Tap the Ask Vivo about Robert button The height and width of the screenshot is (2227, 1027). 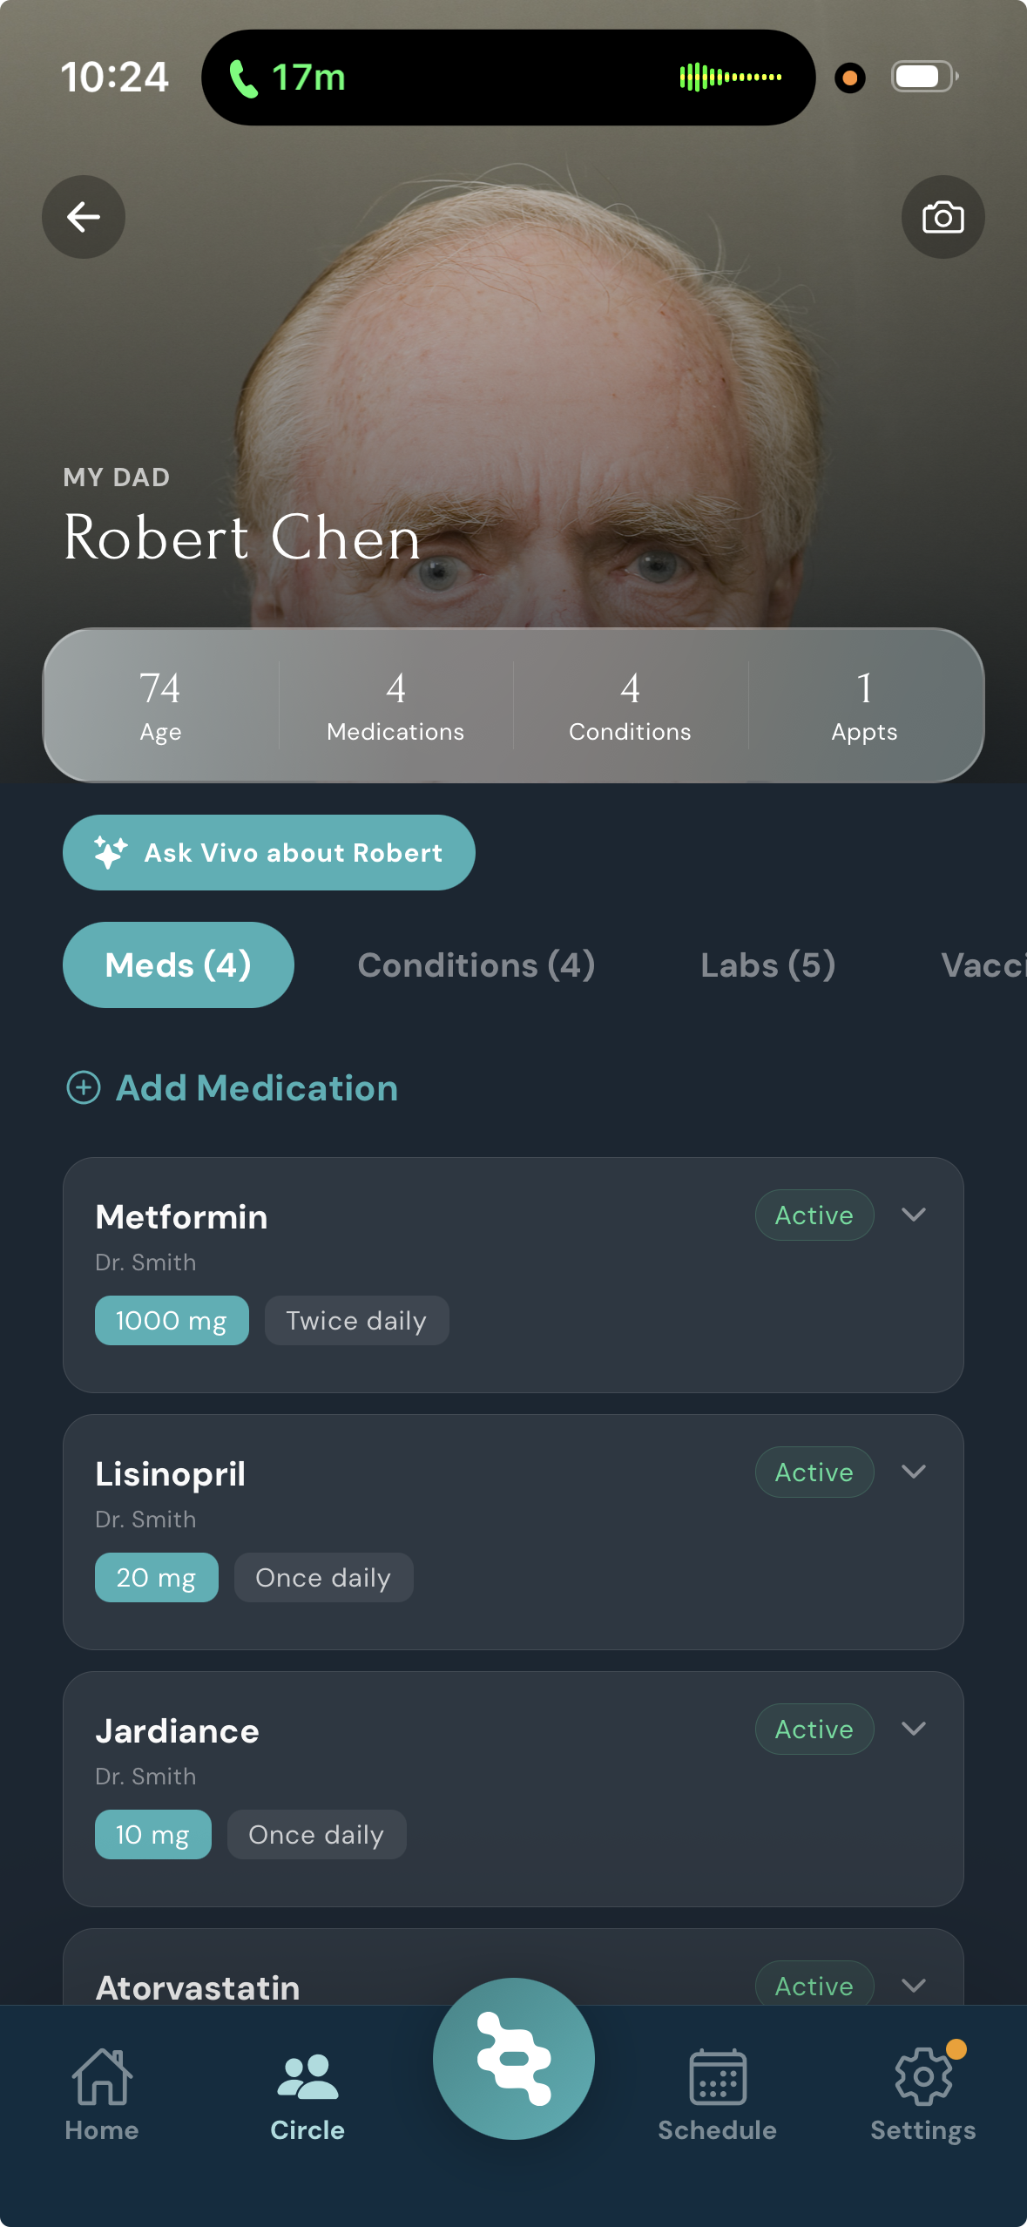click(268, 852)
